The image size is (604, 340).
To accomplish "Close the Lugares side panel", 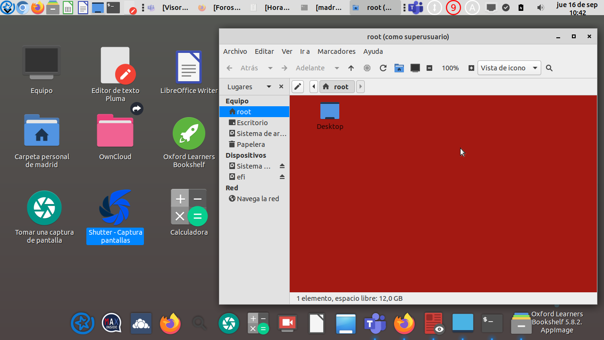I will [x=281, y=87].
